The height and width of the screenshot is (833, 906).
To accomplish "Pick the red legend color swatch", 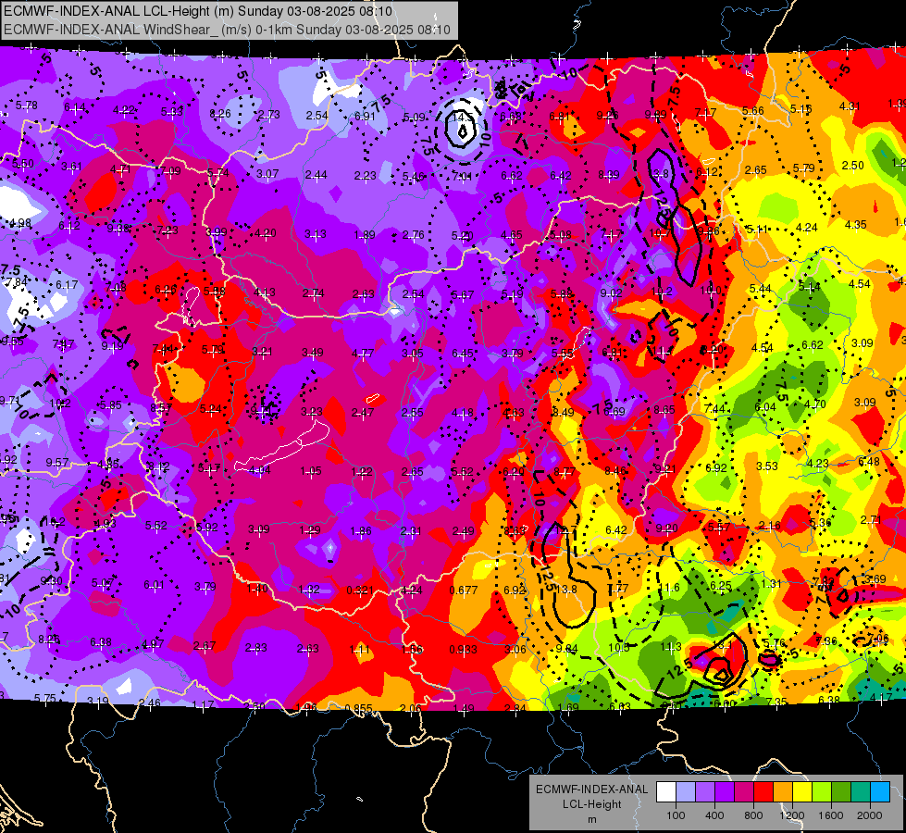I will tap(763, 792).
